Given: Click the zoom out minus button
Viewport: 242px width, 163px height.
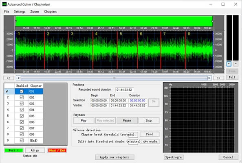Looking at the screenshot, I should pyautogui.click(x=235, y=64).
